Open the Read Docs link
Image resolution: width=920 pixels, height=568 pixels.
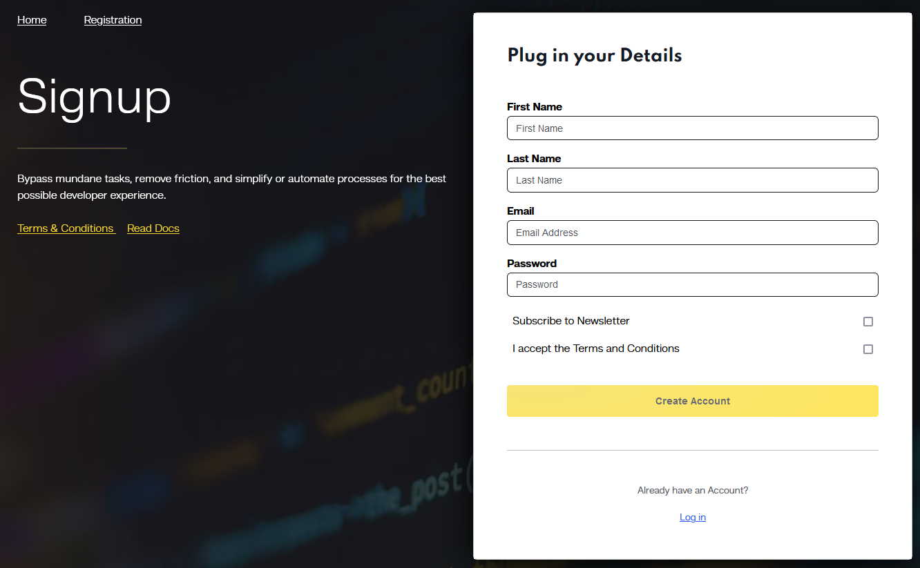[x=153, y=228]
